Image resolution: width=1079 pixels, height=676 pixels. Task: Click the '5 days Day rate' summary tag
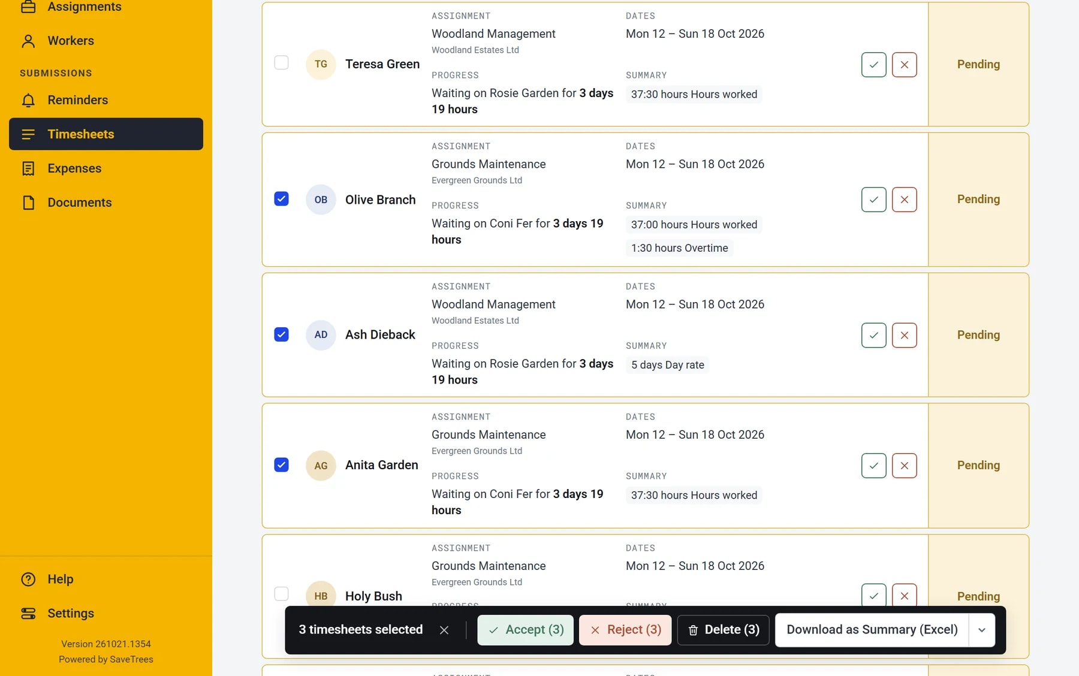[x=667, y=365]
